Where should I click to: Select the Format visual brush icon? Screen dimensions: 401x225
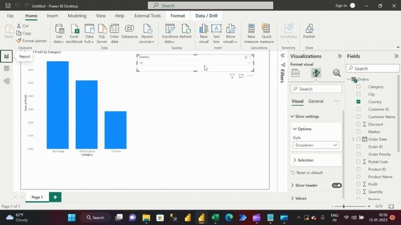tap(316, 73)
